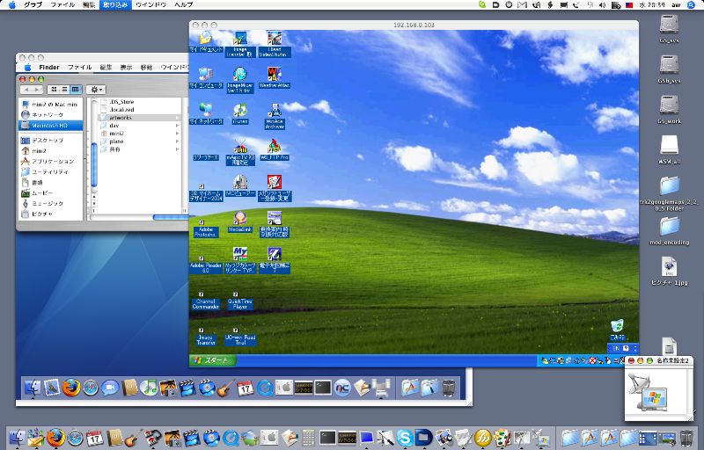Screen dimensions: 704x450
Task: Select Adobe Reader 6.0 desktop shortcut
Action: click(x=206, y=267)
